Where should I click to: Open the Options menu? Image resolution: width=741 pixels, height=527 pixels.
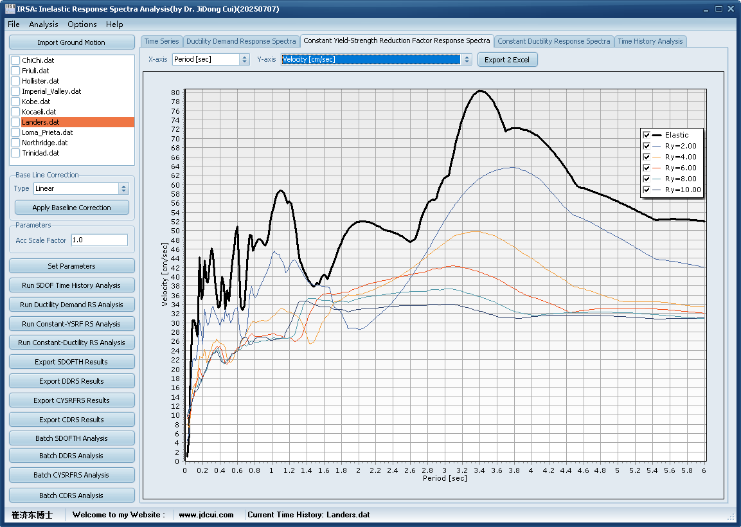pyautogui.click(x=82, y=24)
